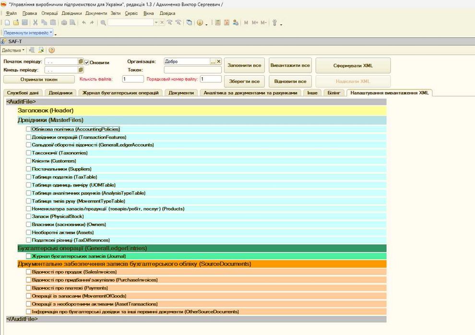This screenshot has height=335, width=475.
Task: Open the Сервіс menu
Action: pyautogui.click(x=131, y=13)
